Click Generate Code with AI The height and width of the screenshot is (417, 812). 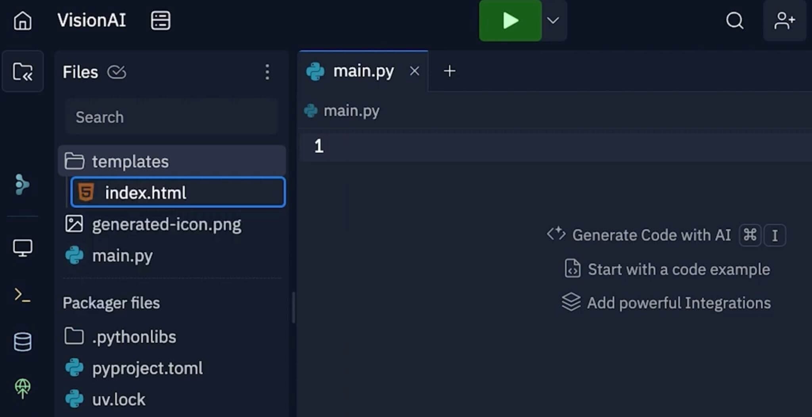pyautogui.click(x=651, y=235)
